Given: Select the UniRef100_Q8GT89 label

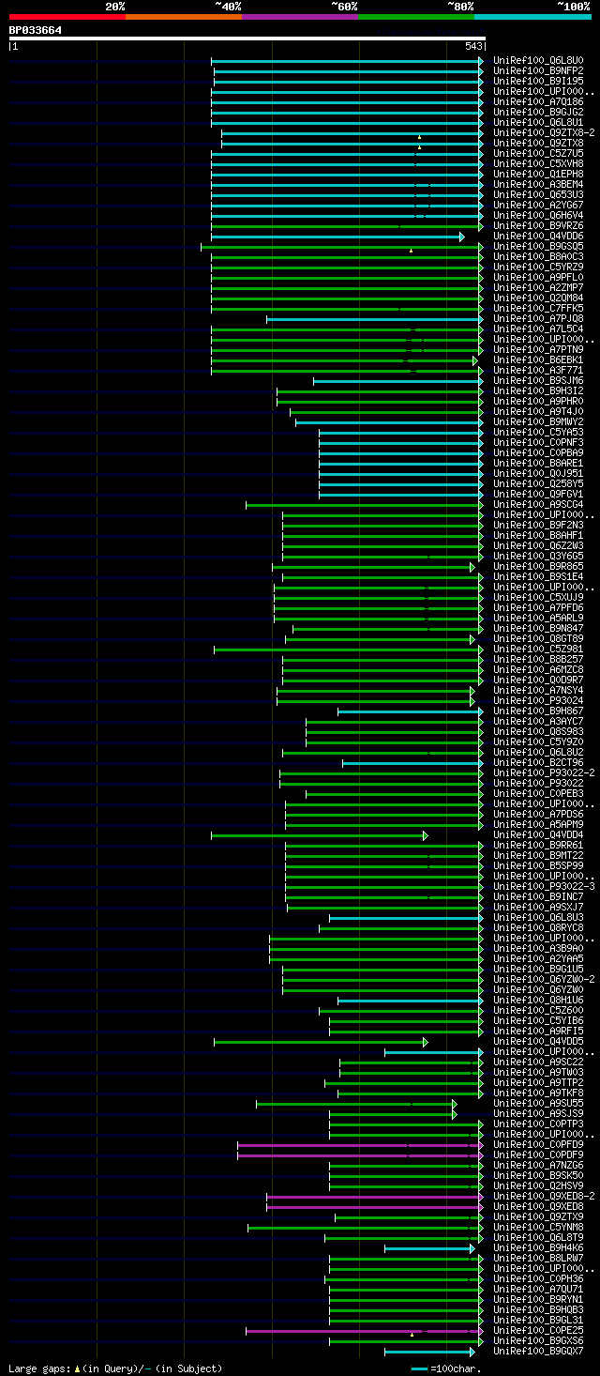Looking at the screenshot, I should pos(538,639).
